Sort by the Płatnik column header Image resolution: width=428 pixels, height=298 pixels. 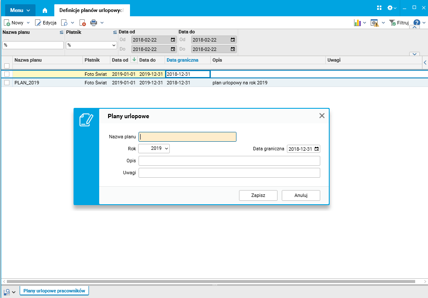coord(92,60)
